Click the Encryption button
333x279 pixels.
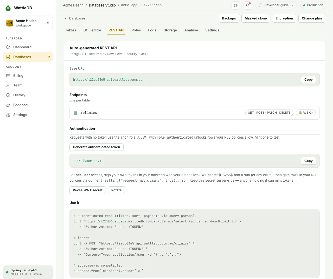click(284, 18)
